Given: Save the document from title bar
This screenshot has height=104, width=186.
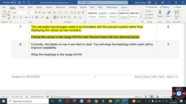Looking at the screenshot, I should [19, 2].
